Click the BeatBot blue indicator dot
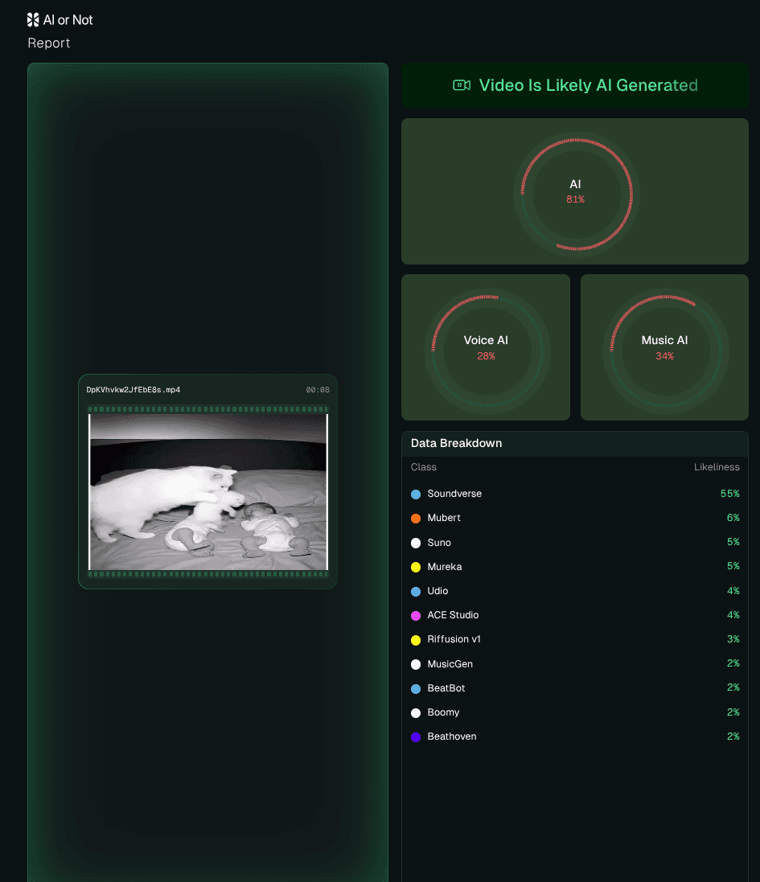This screenshot has height=882, width=760. click(x=416, y=687)
